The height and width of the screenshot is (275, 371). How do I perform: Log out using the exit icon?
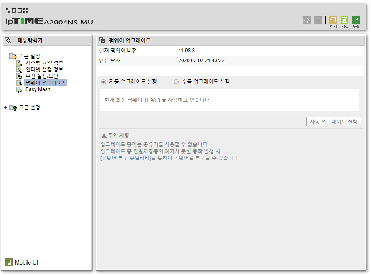pyautogui.click(x=318, y=20)
